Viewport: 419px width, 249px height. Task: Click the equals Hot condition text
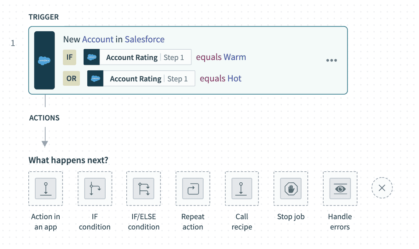221,78
